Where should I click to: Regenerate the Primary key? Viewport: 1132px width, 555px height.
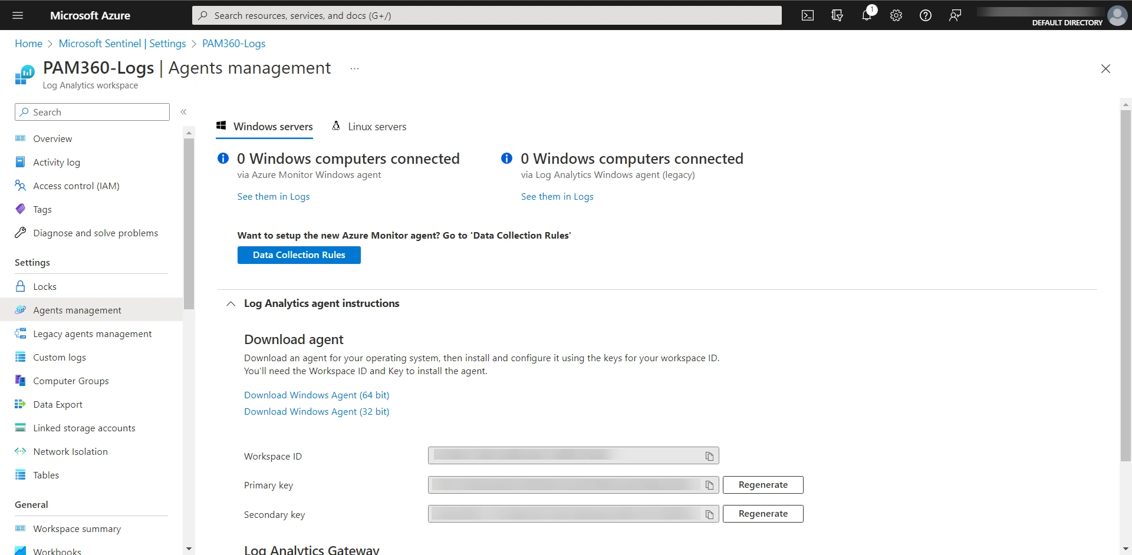pyautogui.click(x=763, y=485)
